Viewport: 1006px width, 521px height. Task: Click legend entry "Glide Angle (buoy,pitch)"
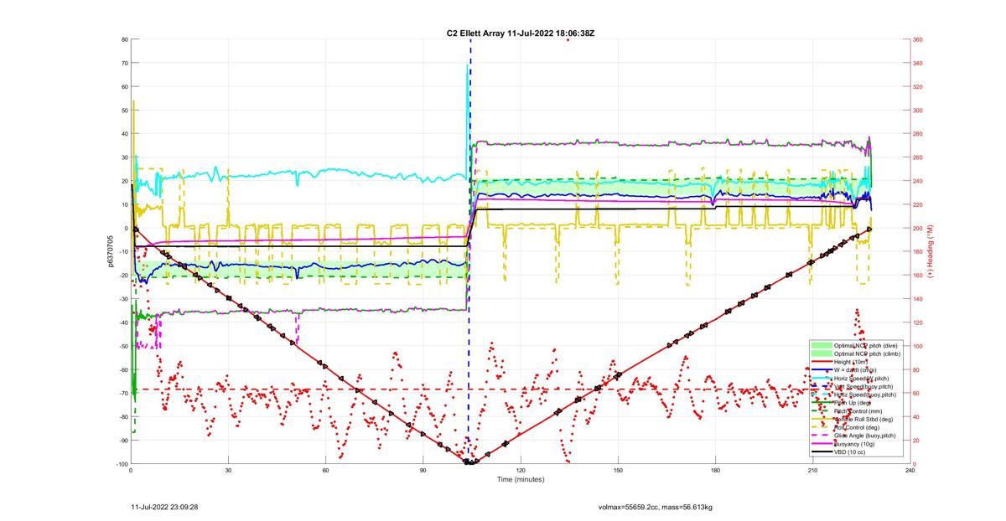pos(865,436)
